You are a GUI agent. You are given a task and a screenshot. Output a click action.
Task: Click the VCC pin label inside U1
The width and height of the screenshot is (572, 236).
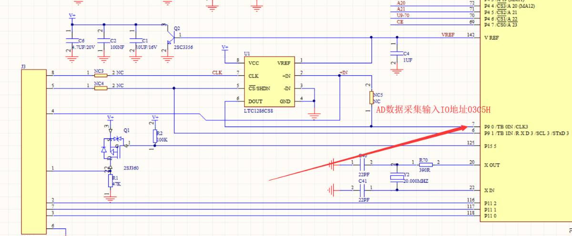[x=255, y=63]
